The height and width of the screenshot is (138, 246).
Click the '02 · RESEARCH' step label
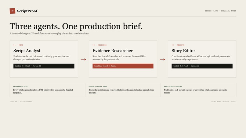tap(99, 45)
